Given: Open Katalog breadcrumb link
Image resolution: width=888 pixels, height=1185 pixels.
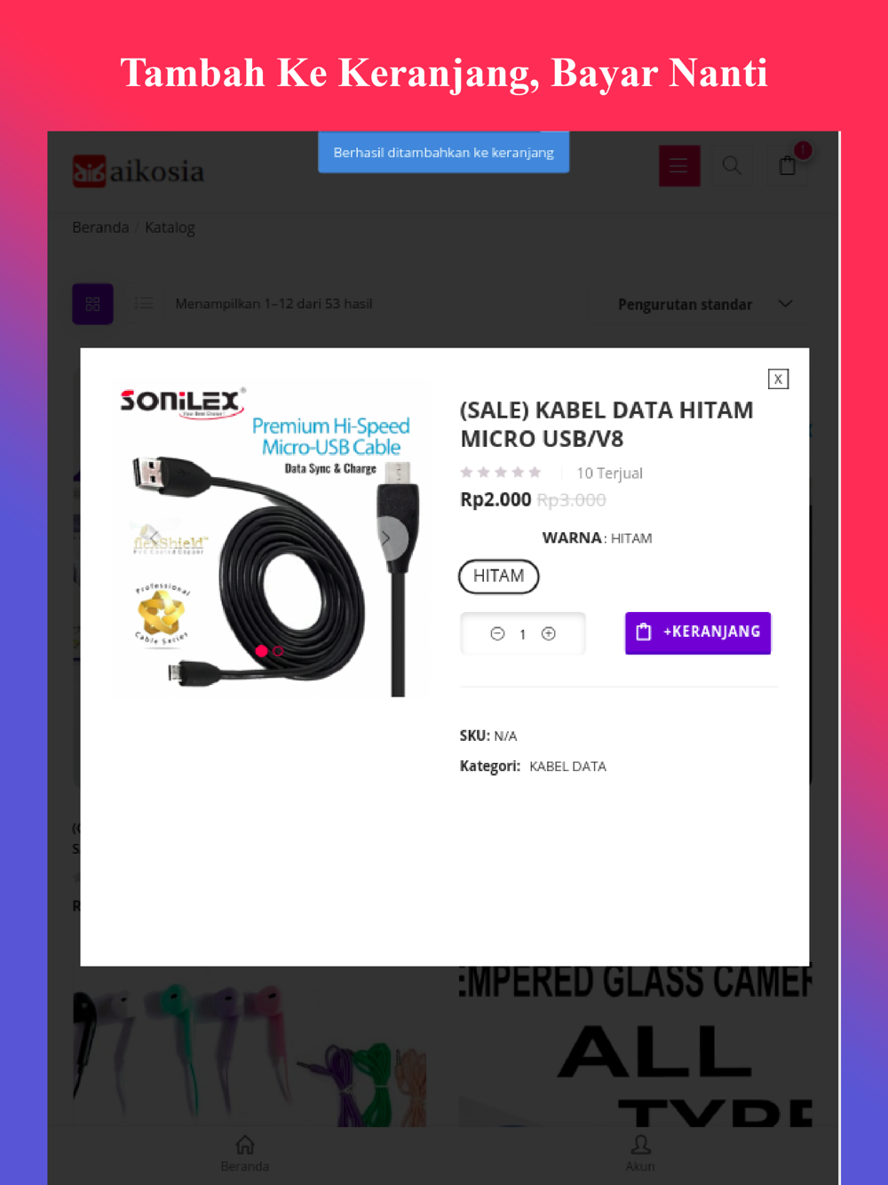Looking at the screenshot, I should click(x=170, y=227).
